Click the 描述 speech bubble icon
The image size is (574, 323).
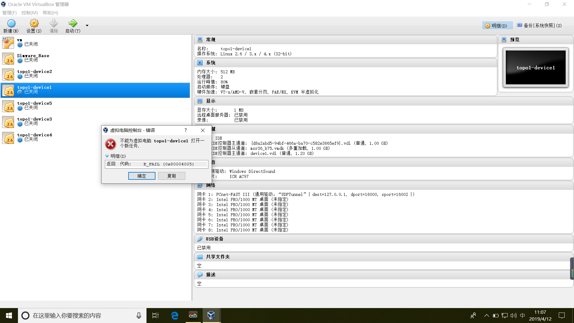point(200,275)
